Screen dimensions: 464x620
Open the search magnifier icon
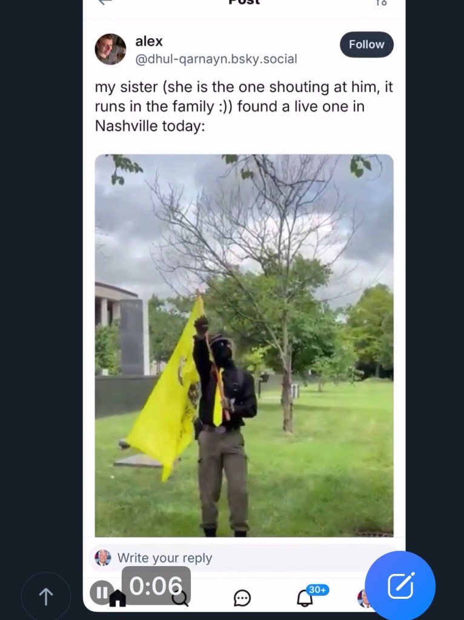pos(181,598)
